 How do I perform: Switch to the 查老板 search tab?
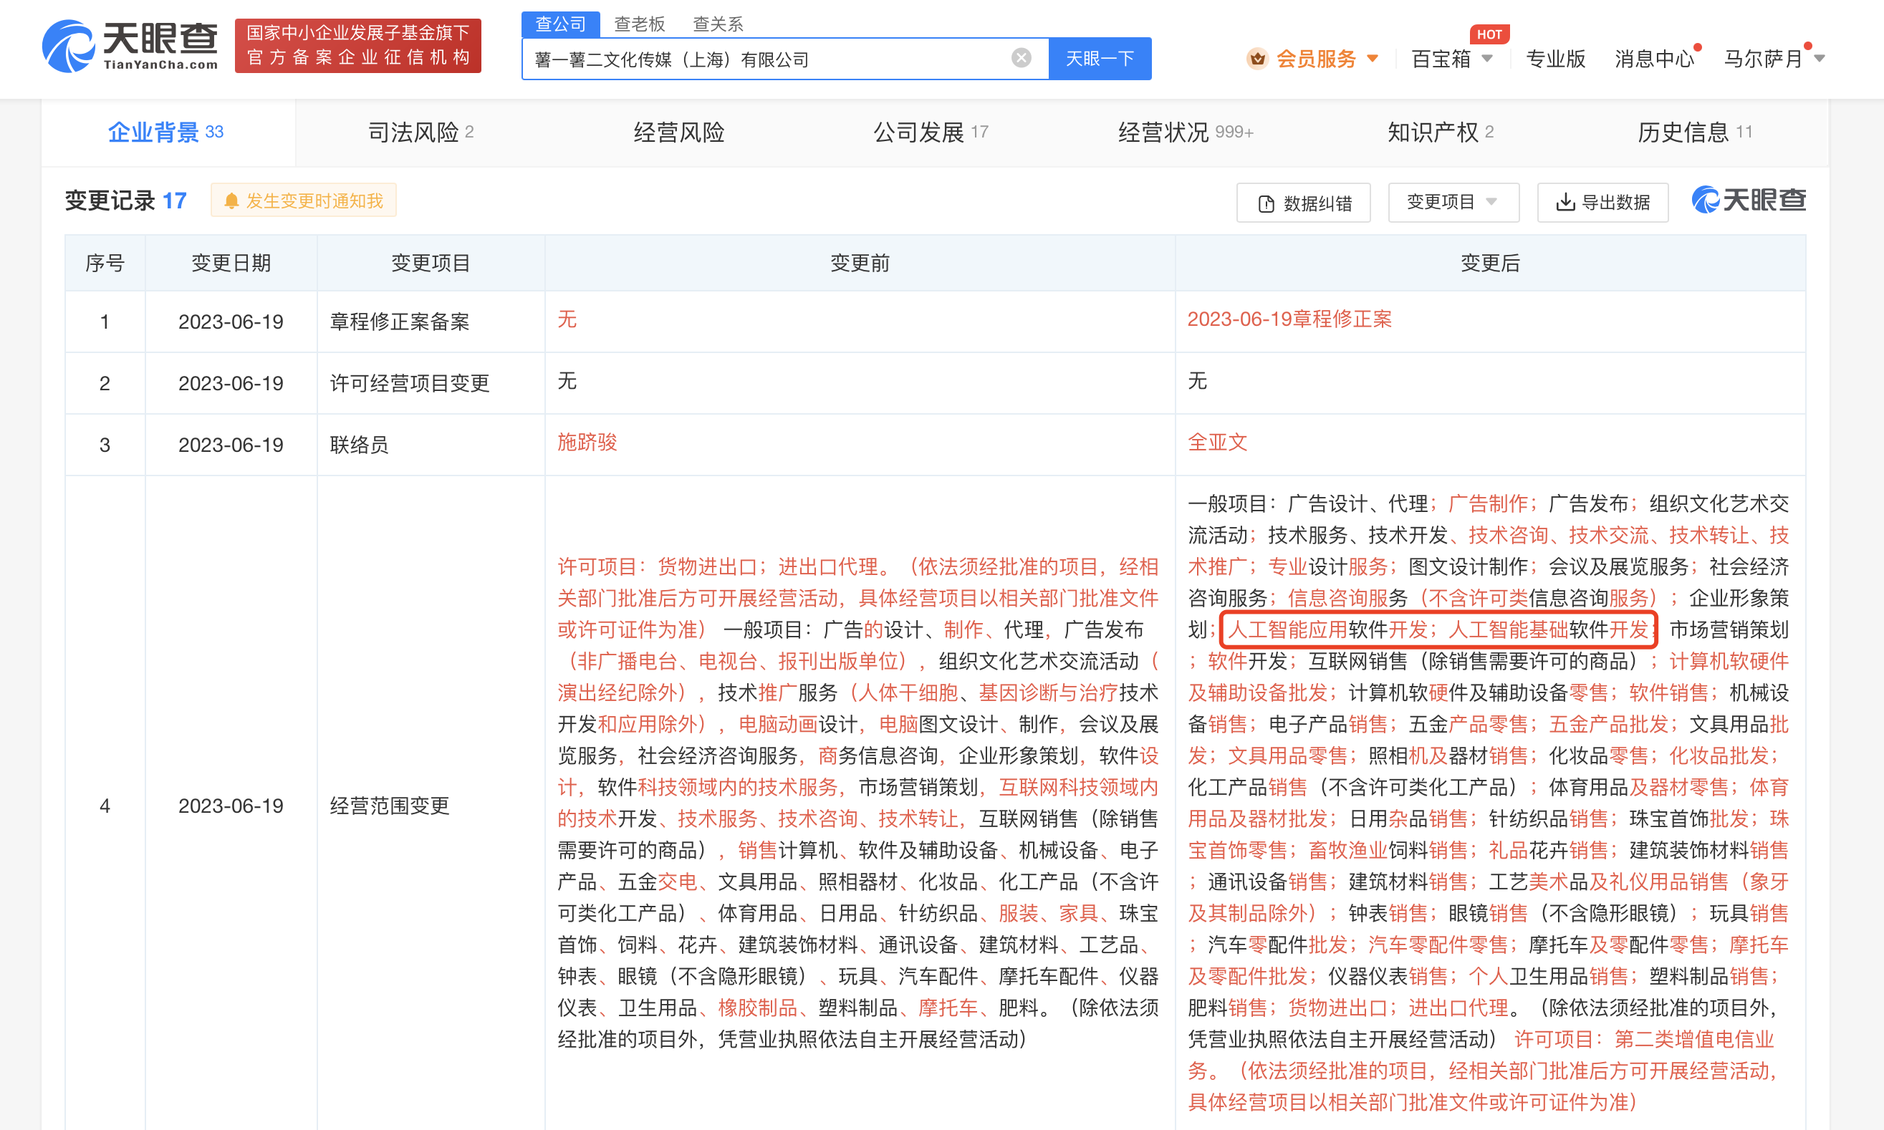pyautogui.click(x=640, y=24)
